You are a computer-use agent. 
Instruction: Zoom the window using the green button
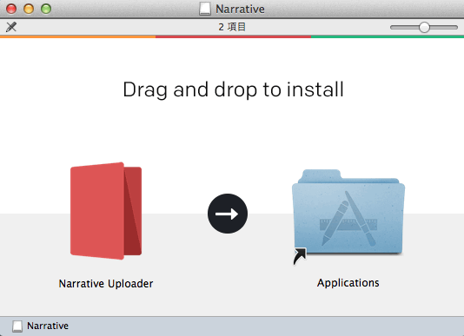point(46,9)
